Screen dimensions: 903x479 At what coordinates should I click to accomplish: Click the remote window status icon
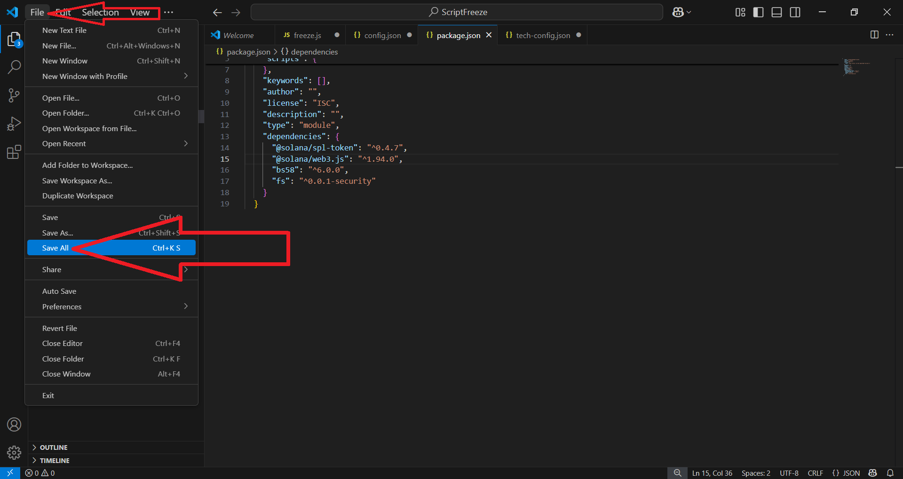[10, 473]
